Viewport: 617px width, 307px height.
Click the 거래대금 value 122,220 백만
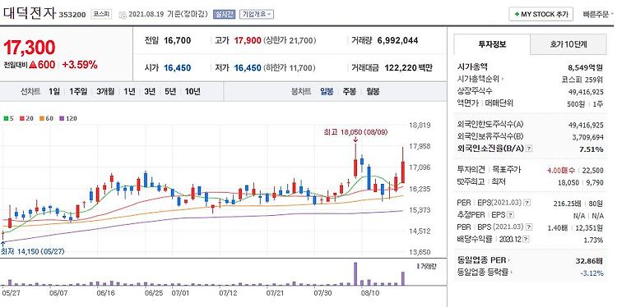click(408, 68)
